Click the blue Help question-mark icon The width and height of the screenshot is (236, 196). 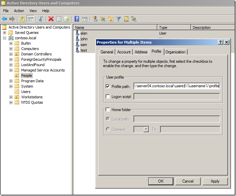77,19
